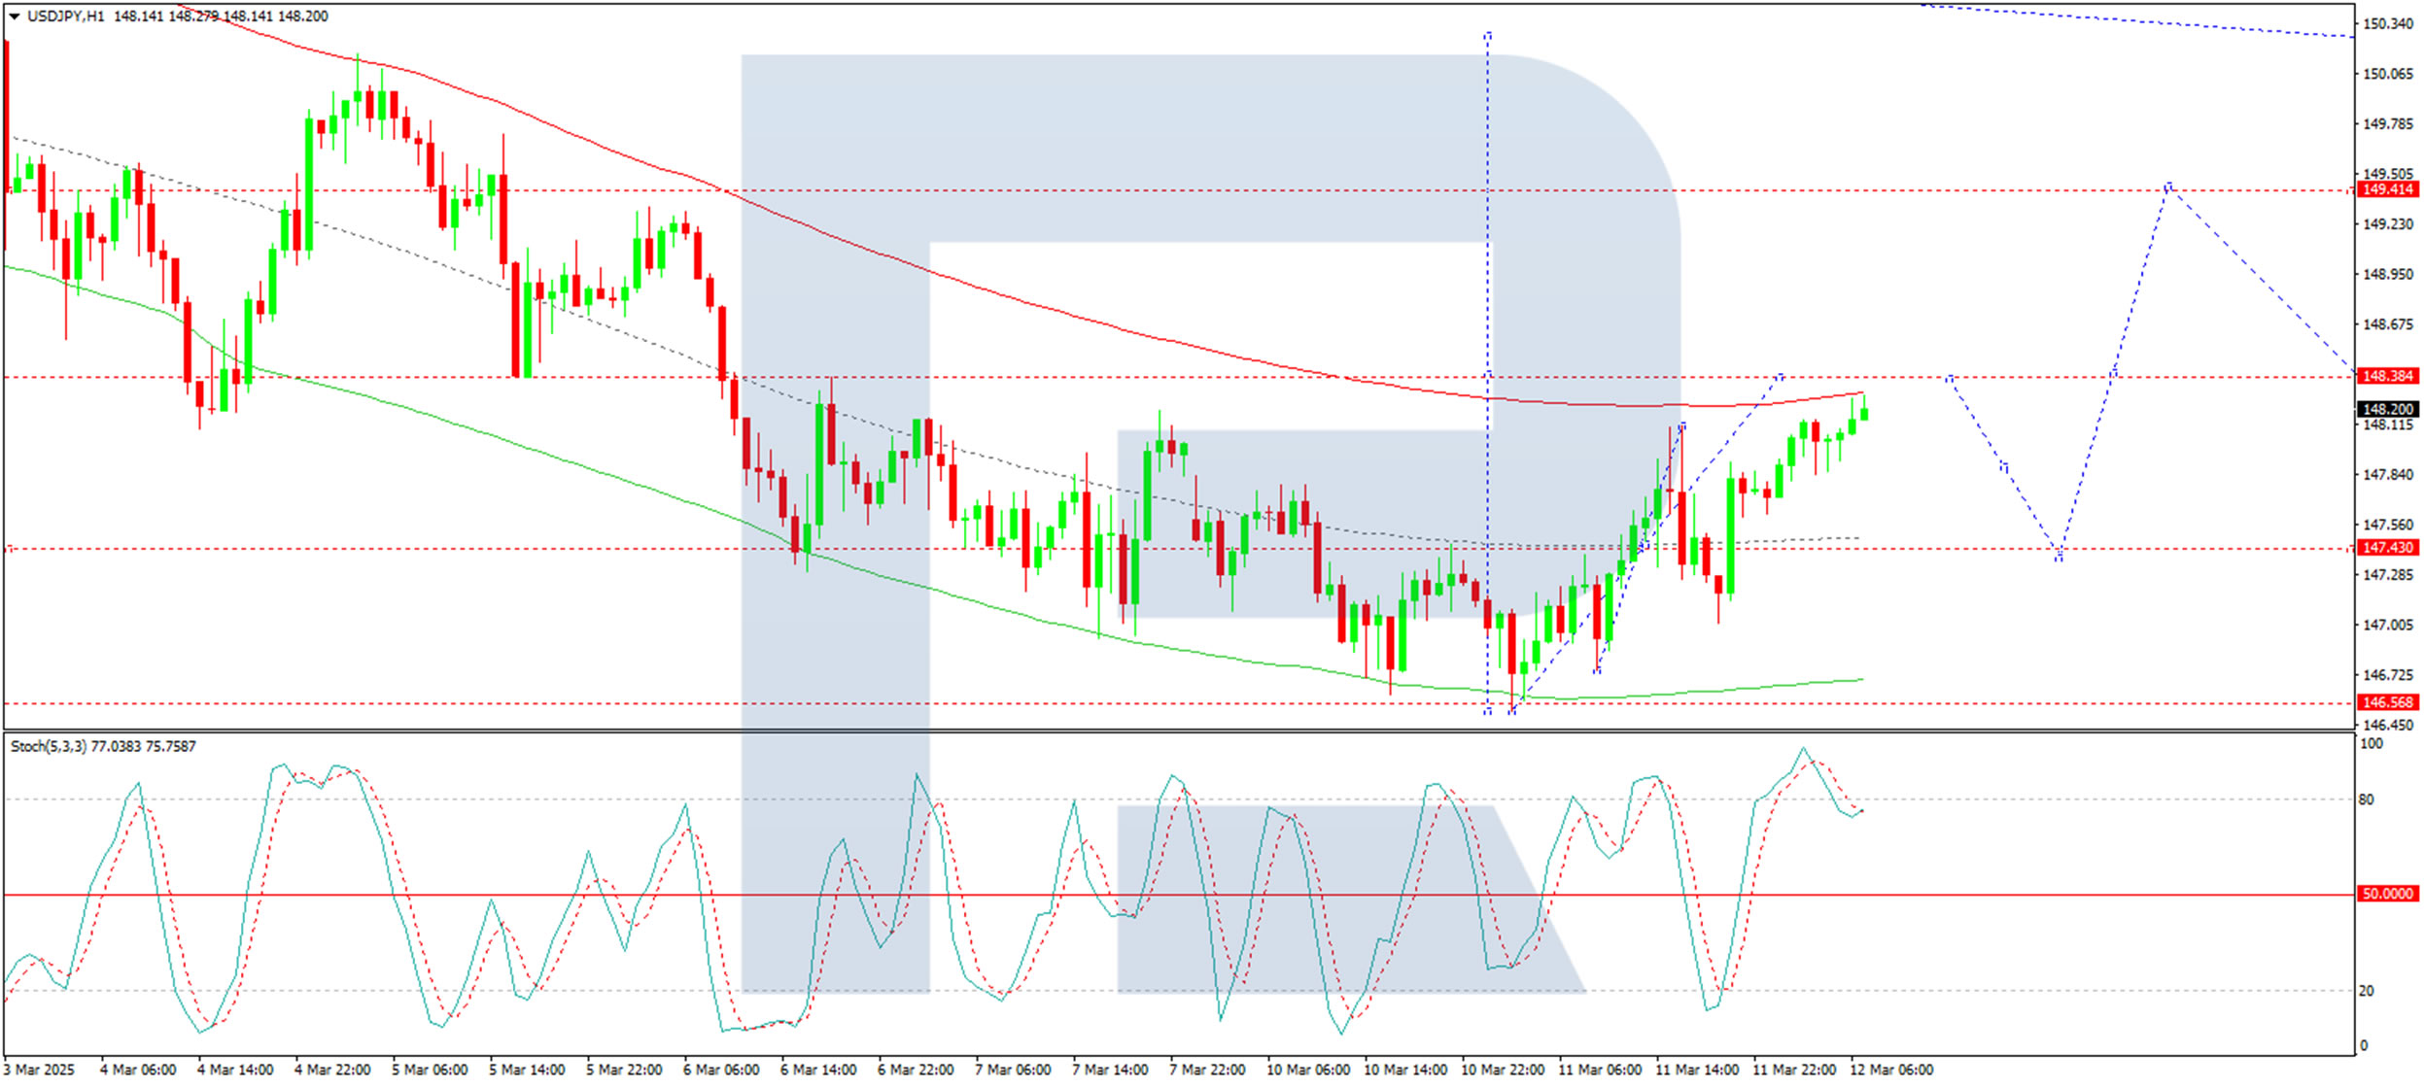Click the 10 Mar 22:00 time label
This screenshot has width=2424, height=1087.
point(1502,1070)
